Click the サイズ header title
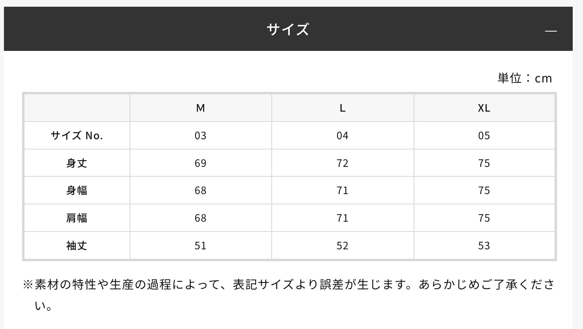583x329 pixels. (x=288, y=29)
